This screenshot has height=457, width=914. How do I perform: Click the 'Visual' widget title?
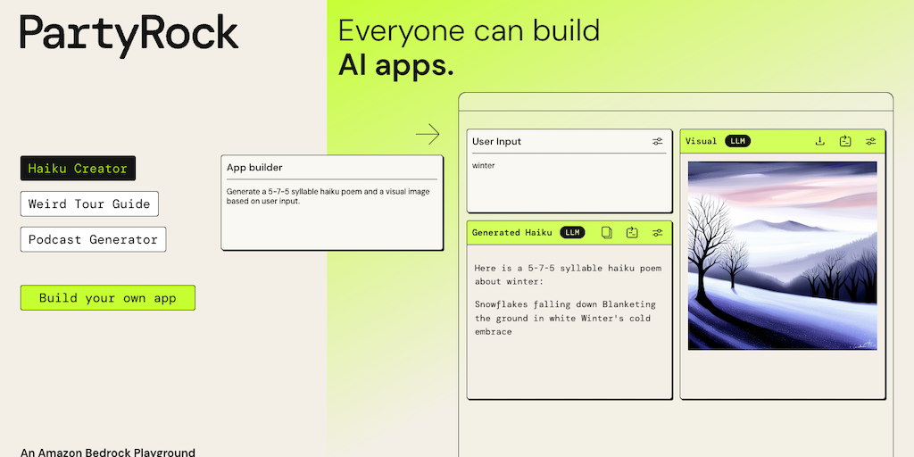[702, 141]
